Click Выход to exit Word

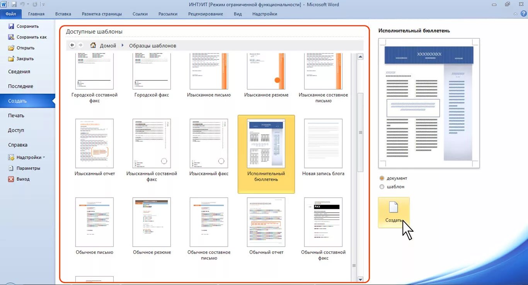[19, 179]
